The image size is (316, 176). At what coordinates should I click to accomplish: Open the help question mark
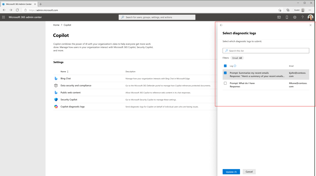(302, 17)
